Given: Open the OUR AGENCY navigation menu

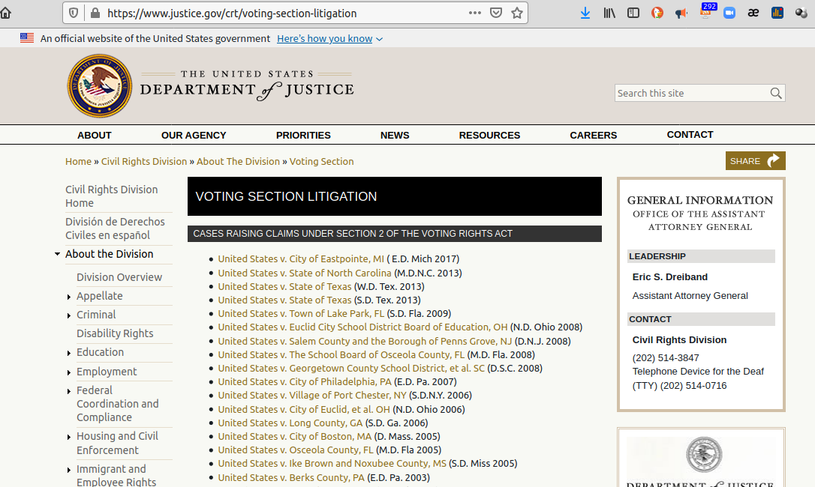Looking at the screenshot, I should (x=194, y=135).
